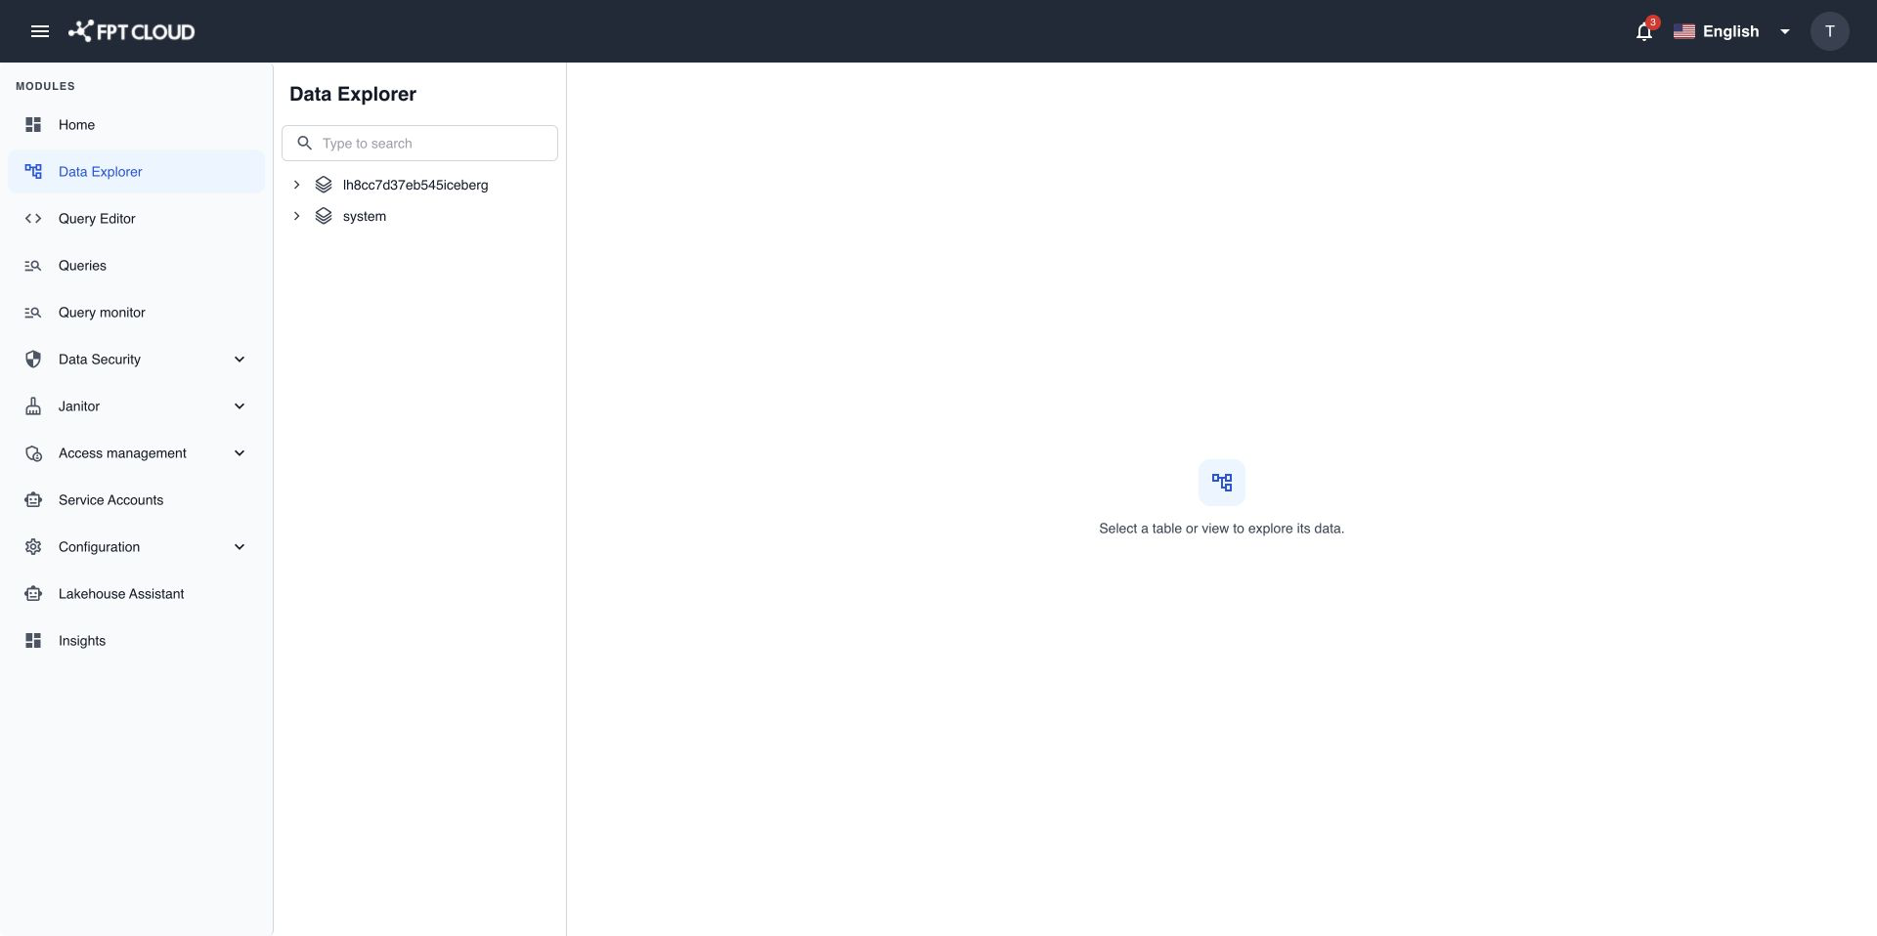
Task: Open the Query Editor module
Action: (136, 219)
